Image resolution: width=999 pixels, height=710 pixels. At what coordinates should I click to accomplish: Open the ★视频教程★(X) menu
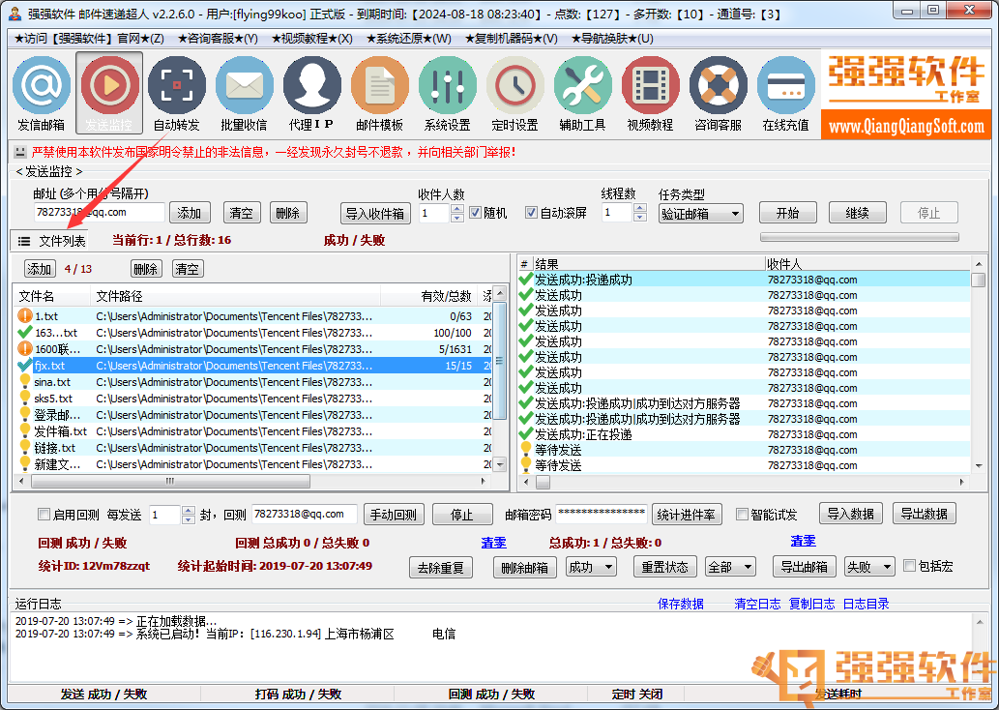[x=312, y=39]
